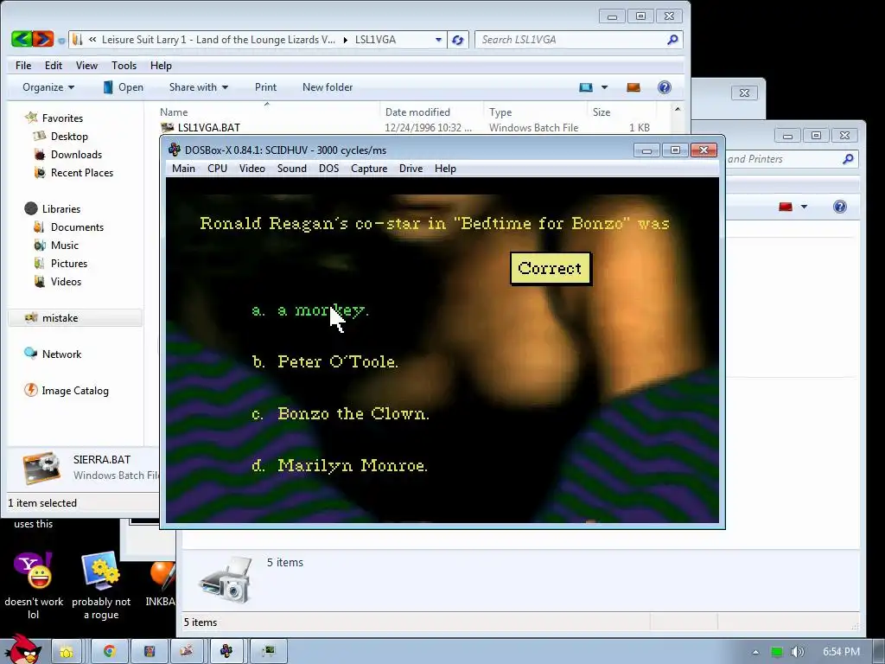
Task: Select Documents under Libraries
Action: pyautogui.click(x=77, y=227)
